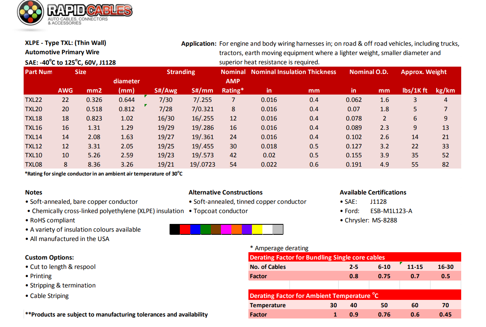Click the RAPID CABLES brand name text
The width and height of the screenshot is (486, 327).
tap(90, 10)
